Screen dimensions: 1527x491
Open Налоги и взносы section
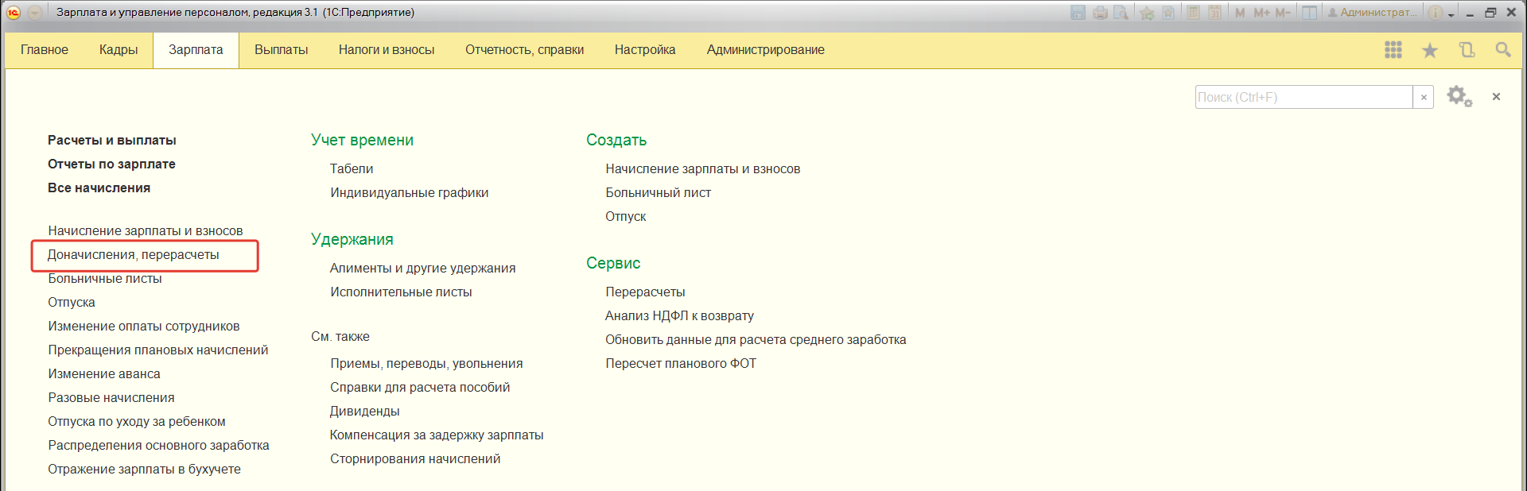point(387,49)
